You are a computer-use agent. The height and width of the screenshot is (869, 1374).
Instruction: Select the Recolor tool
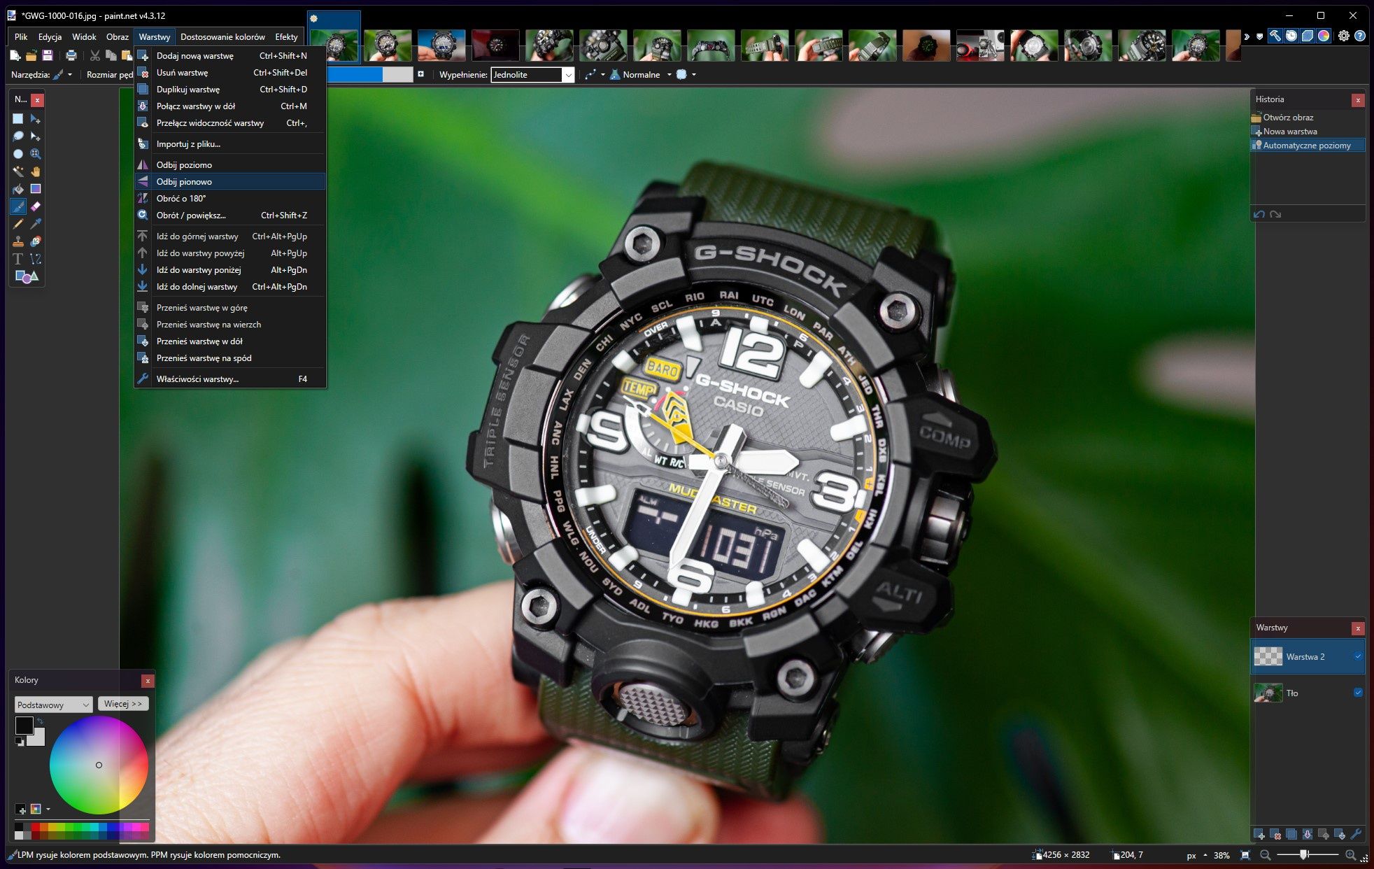point(36,241)
